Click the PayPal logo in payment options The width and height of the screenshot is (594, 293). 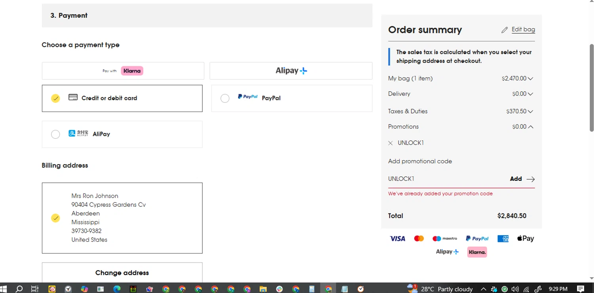click(247, 97)
